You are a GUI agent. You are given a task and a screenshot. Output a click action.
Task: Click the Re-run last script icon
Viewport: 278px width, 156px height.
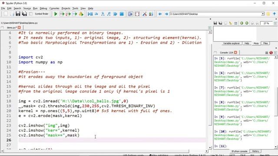(81, 14)
